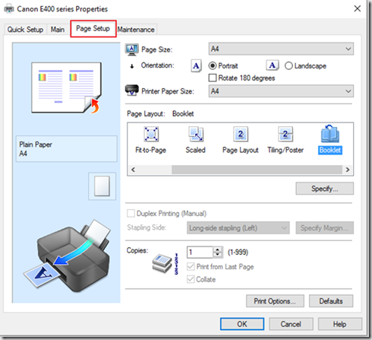
Task: Toggle the Collate checkbox
Action: [191, 279]
